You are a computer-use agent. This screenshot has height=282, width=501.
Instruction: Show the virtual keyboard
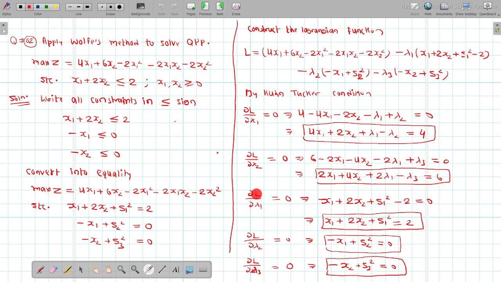(203, 270)
